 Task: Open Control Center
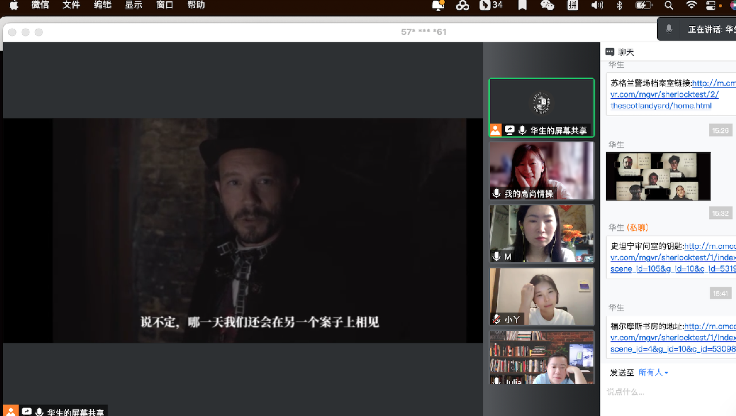[711, 5]
